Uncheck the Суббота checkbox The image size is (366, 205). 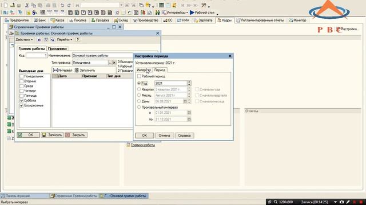pyautogui.click(x=22, y=101)
